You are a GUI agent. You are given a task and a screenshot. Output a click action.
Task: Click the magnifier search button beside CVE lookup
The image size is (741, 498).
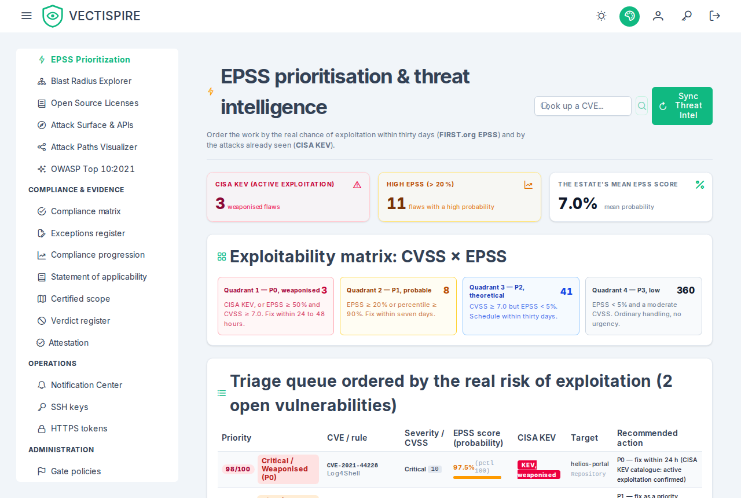(x=641, y=106)
